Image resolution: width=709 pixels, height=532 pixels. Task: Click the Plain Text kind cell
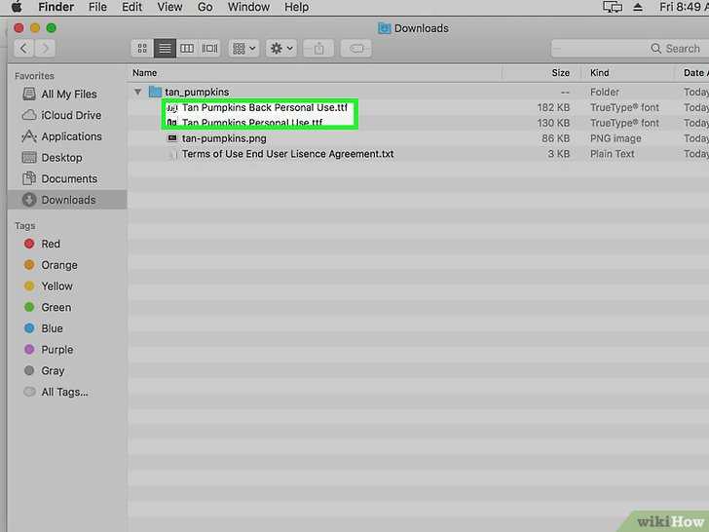click(x=613, y=154)
